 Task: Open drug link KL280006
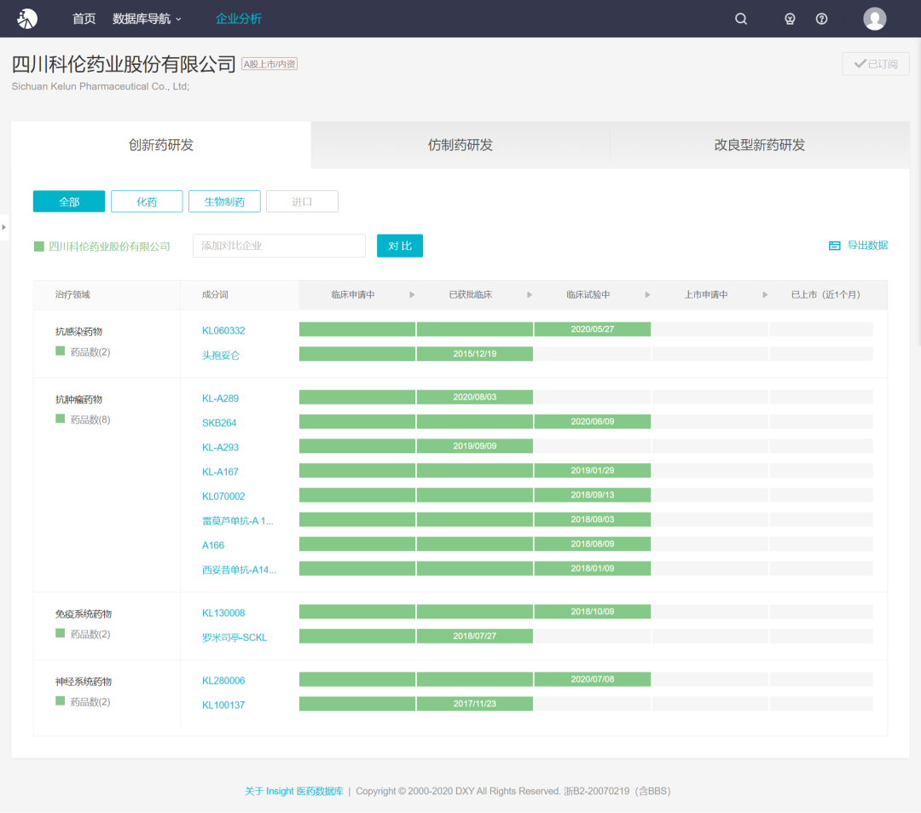223,680
